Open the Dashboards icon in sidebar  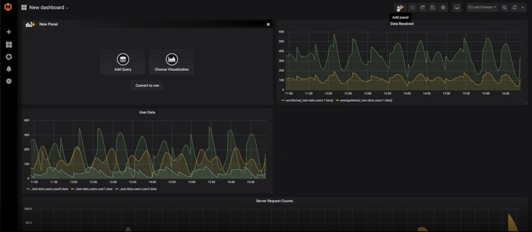tap(8, 45)
